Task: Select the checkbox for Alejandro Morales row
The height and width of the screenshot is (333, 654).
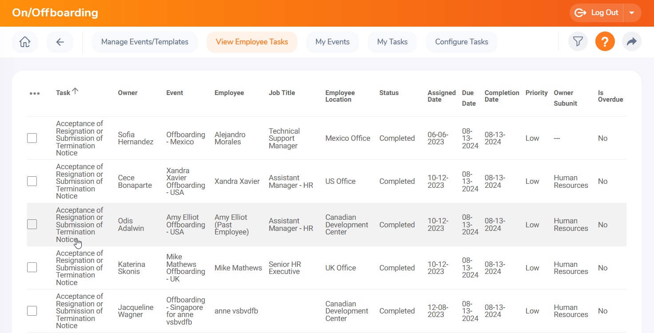Action: tap(32, 138)
